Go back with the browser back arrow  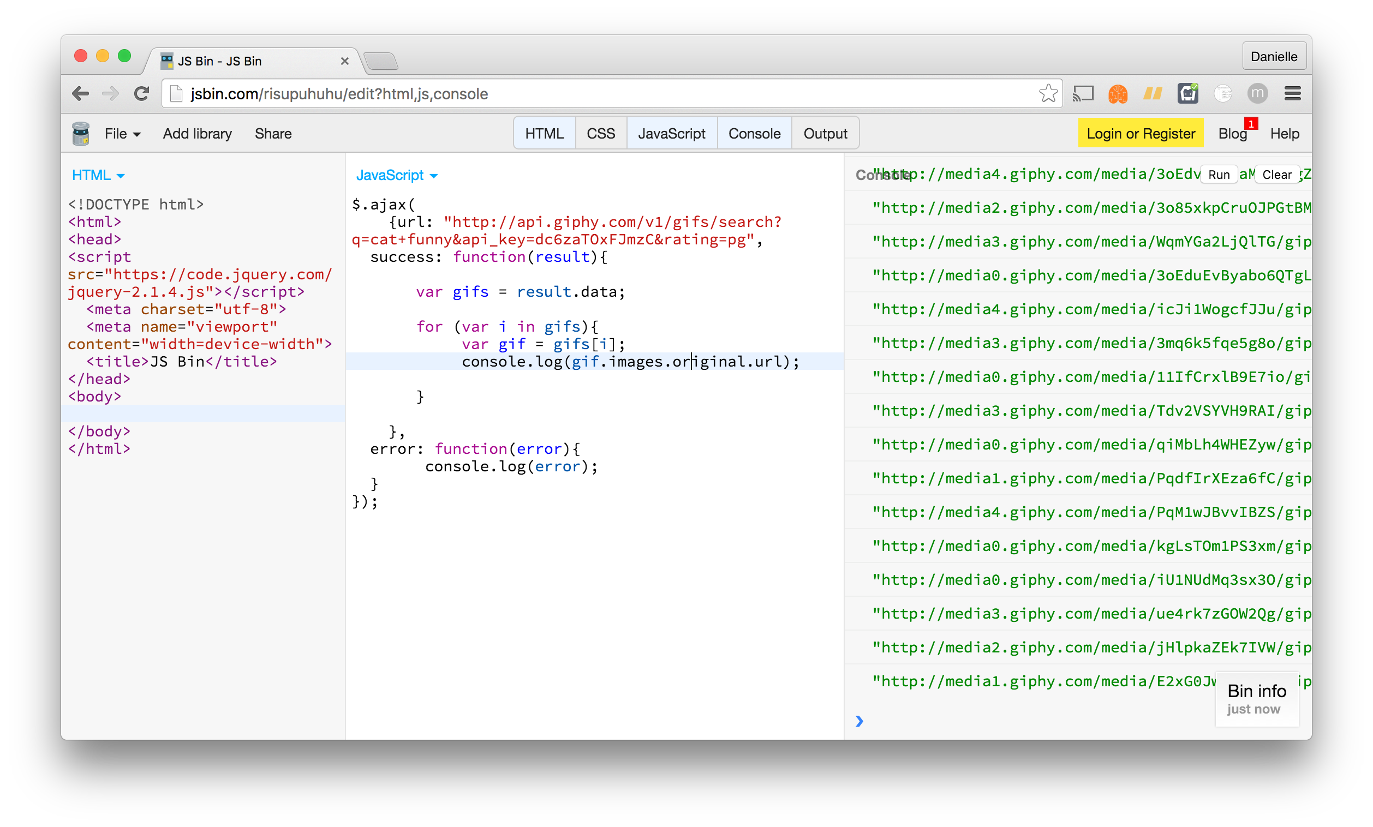(x=81, y=94)
